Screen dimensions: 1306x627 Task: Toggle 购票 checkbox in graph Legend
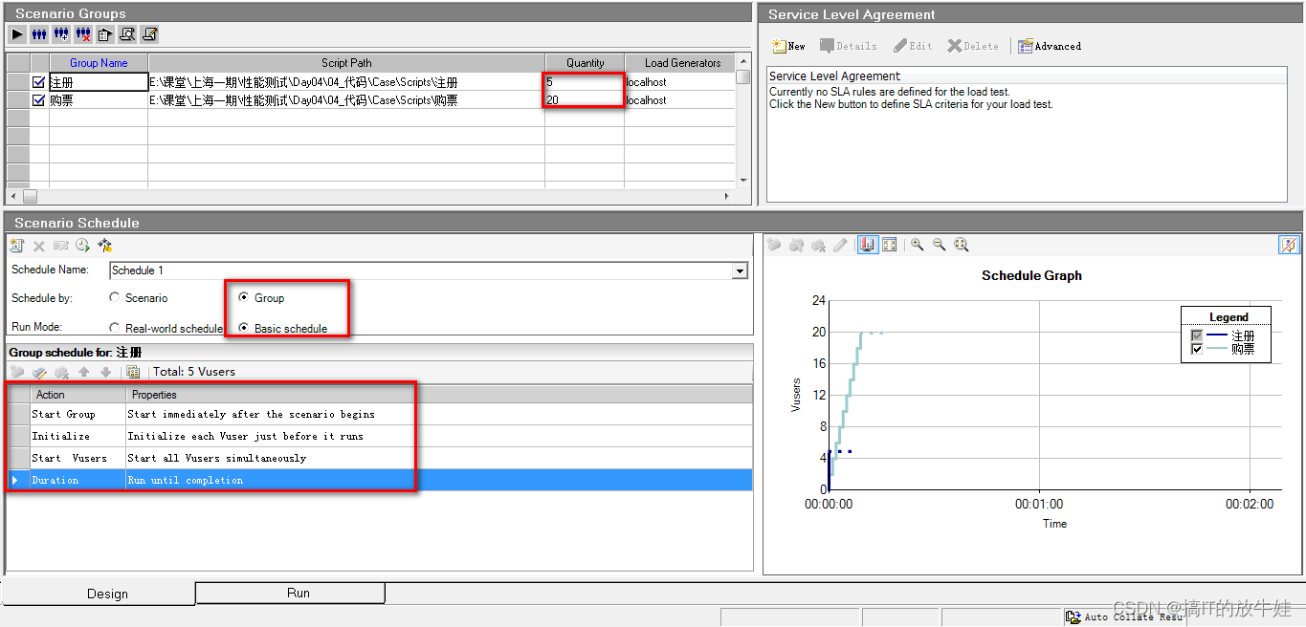[1196, 350]
